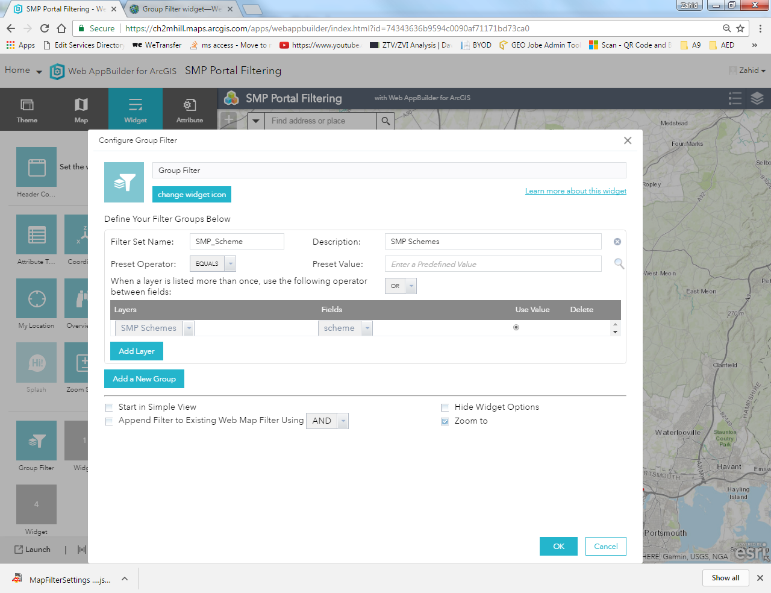Click the Header Controller widget tile

36,167
